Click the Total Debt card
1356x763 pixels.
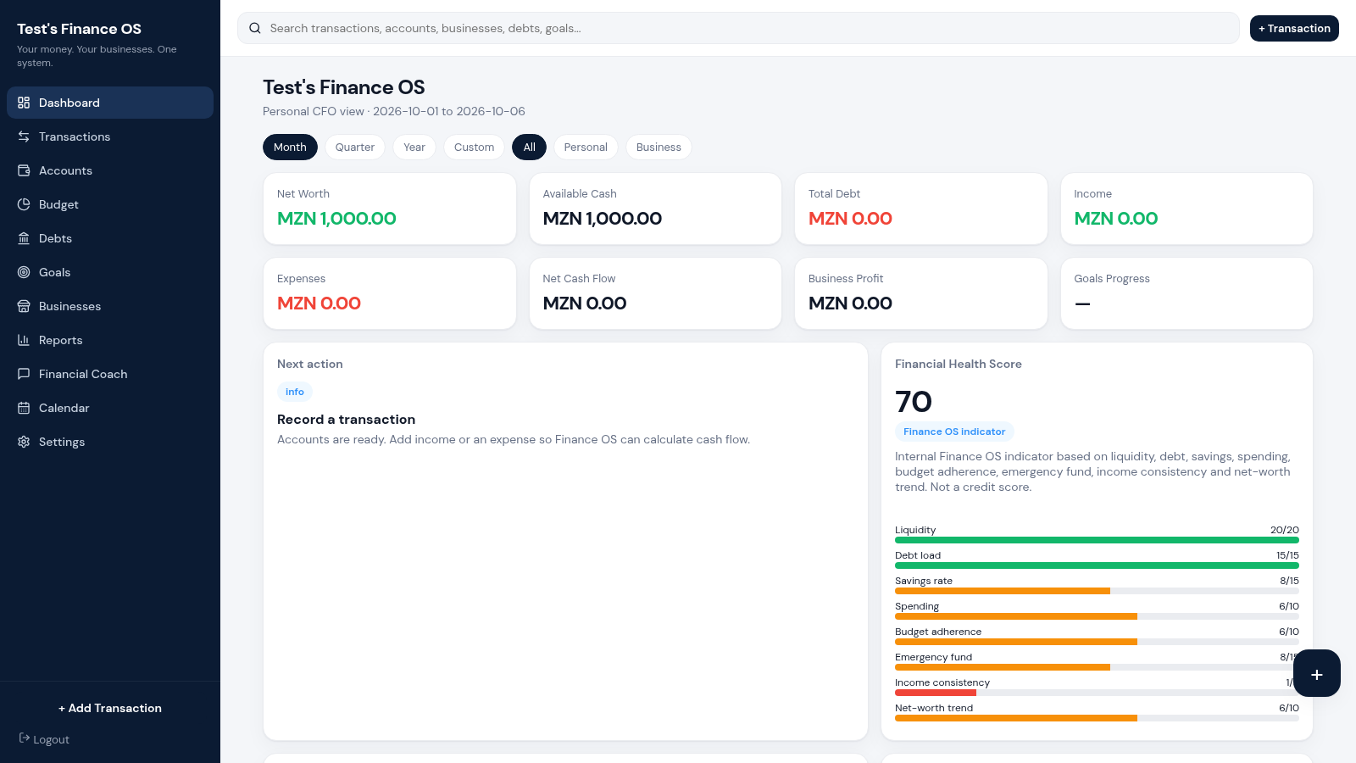pyautogui.click(x=921, y=209)
